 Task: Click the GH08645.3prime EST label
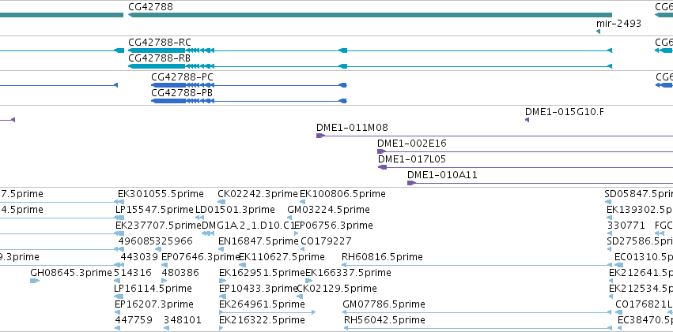click(x=71, y=273)
